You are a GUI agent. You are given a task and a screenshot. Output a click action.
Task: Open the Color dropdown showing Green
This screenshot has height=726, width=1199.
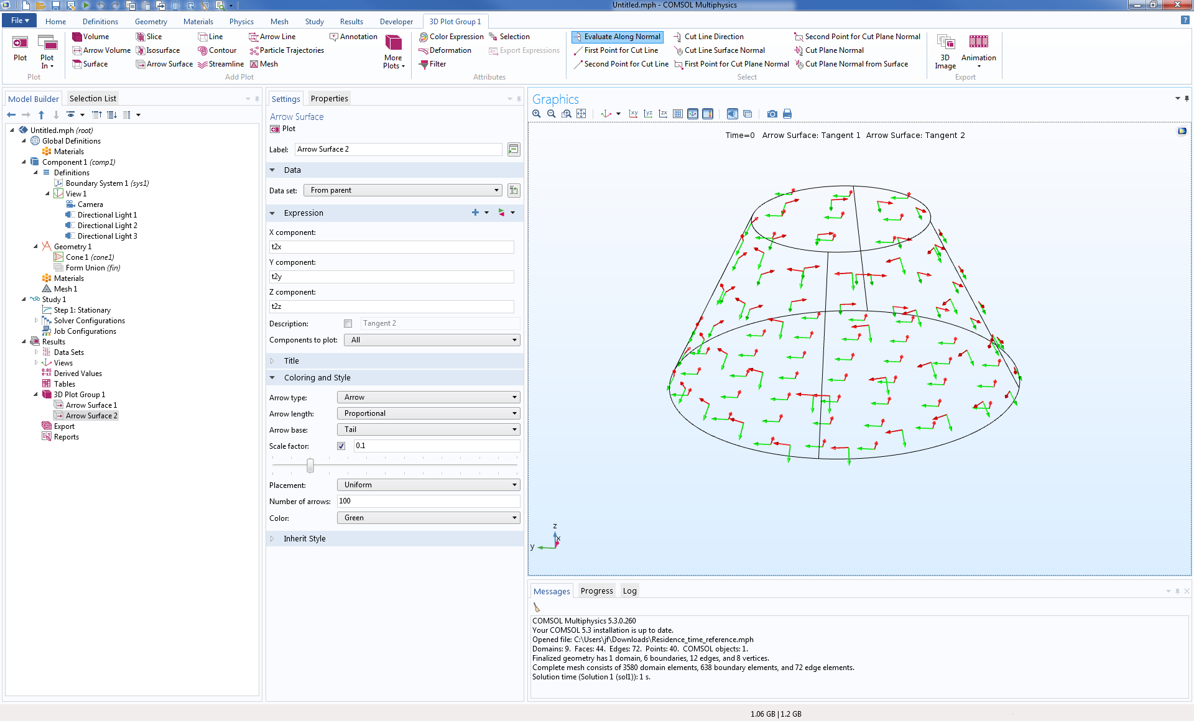click(x=428, y=518)
